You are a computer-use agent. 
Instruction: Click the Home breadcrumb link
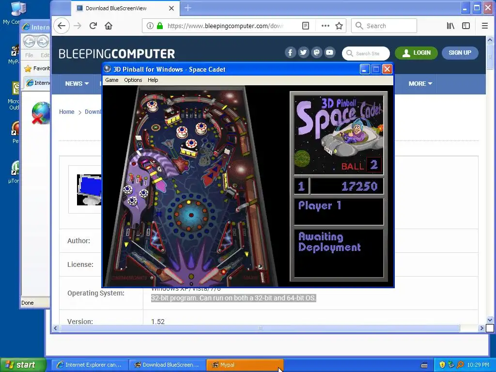coord(66,112)
